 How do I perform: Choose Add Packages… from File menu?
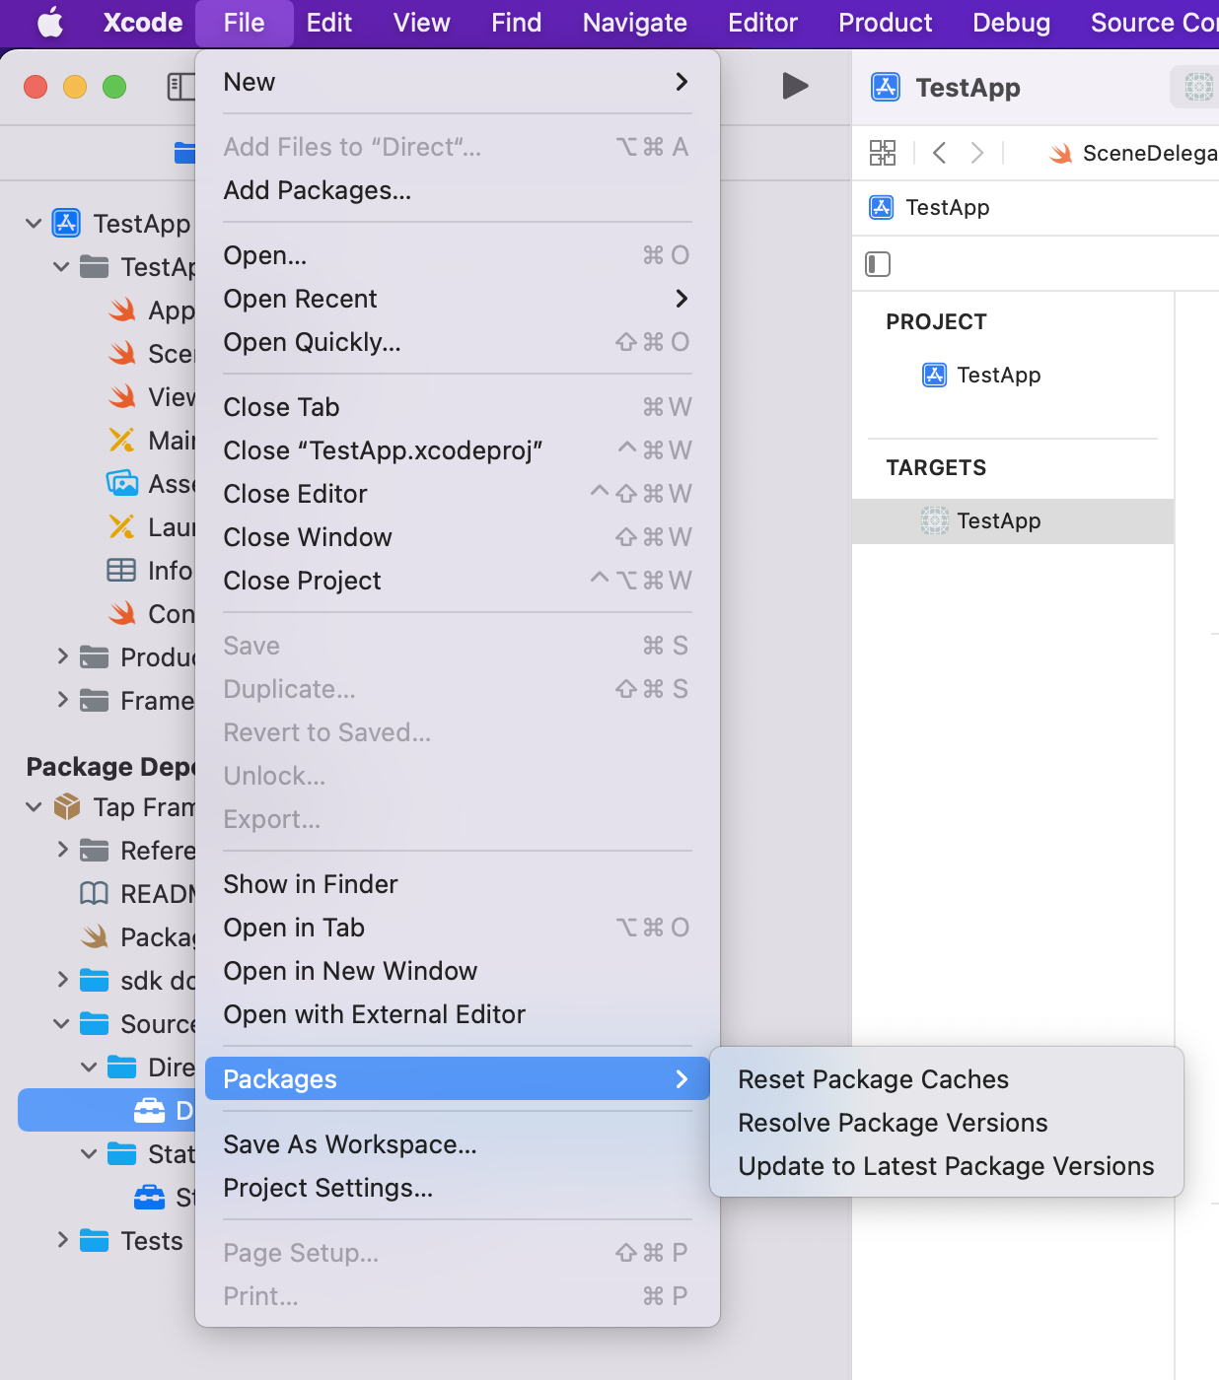pyautogui.click(x=458, y=190)
